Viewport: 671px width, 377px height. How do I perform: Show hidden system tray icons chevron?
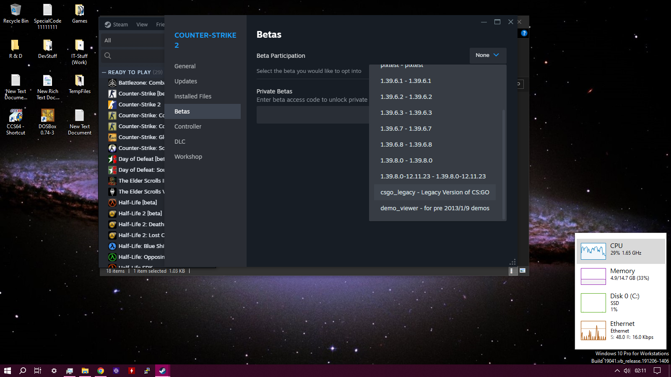coord(617,371)
